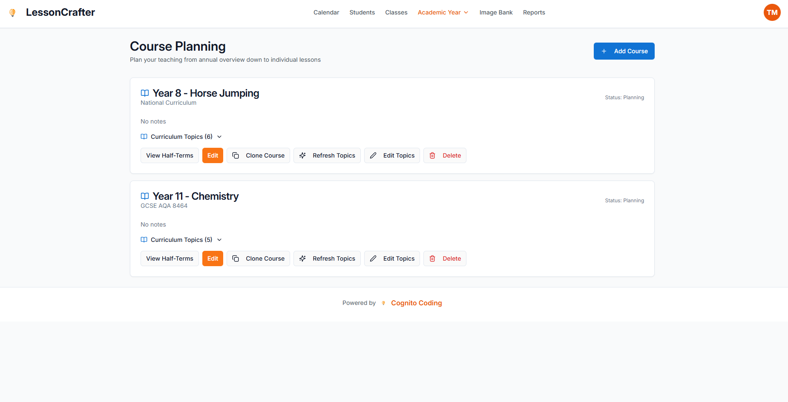788x402 pixels.
Task: Click the trash icon on Delete for Year 11 Chemistry
Action: click(432, 258)
